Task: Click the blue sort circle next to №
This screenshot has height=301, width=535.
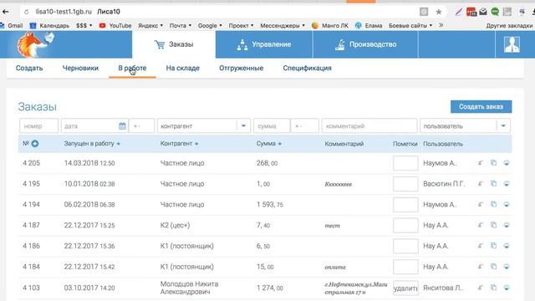Action: click(35, 144)
